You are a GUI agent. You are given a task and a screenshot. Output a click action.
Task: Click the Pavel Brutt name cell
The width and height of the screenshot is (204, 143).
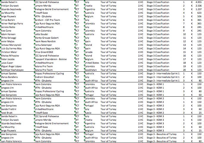[x=6, y=113]
